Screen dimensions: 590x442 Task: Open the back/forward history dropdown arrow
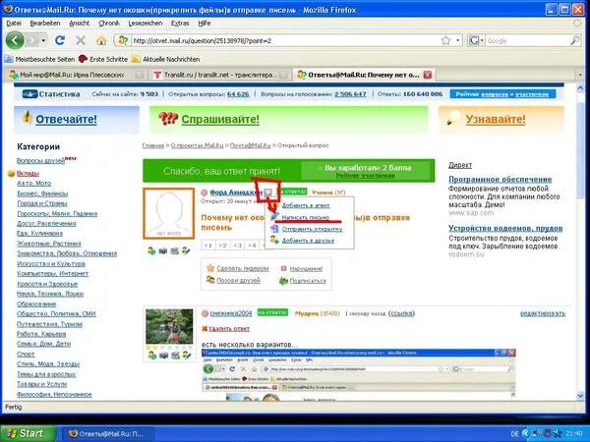tap(43, 40)
